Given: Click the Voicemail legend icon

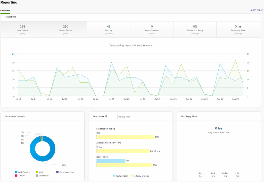Looking at the screenshot, I should point(36,176).
